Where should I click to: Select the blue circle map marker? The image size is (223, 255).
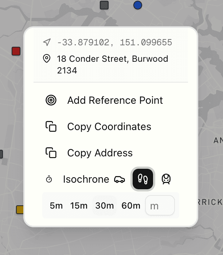tap(138, 5)
